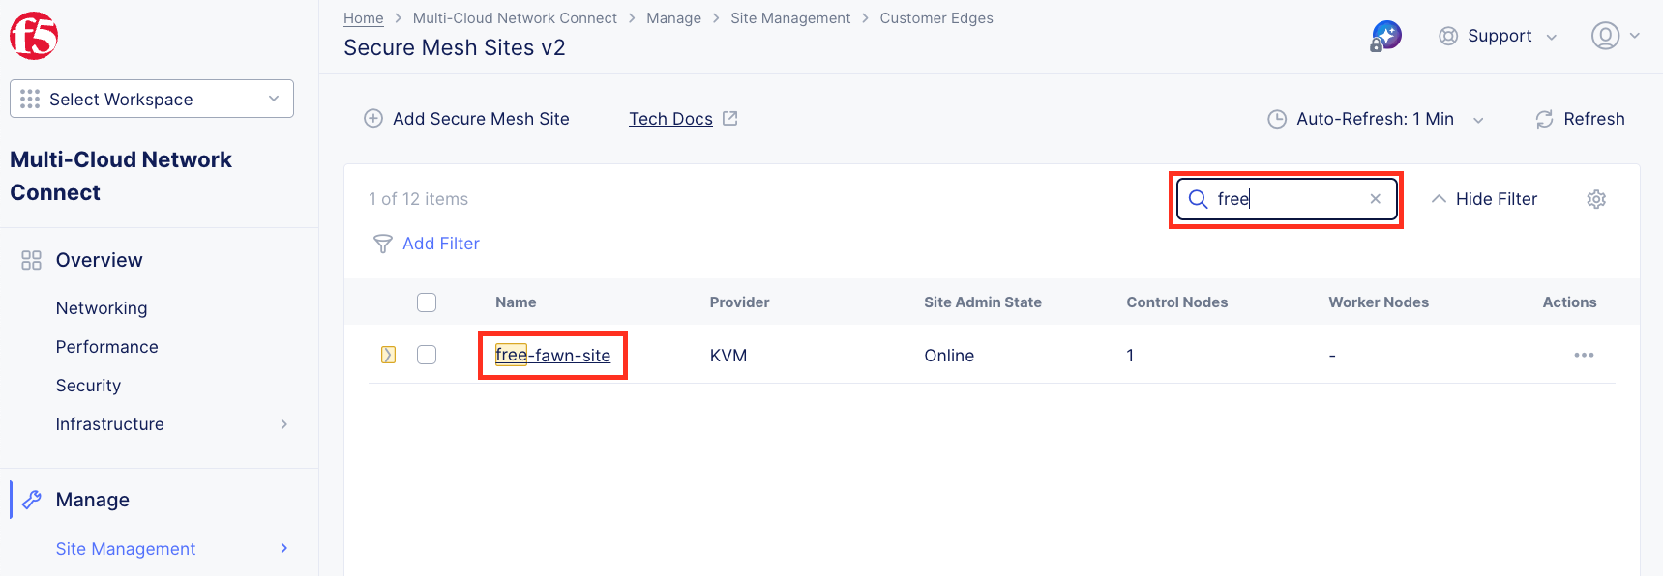The image size is (1663, 576).
Task: Go to the Home breadcrumb link
Action: click(x=364, y=18)
